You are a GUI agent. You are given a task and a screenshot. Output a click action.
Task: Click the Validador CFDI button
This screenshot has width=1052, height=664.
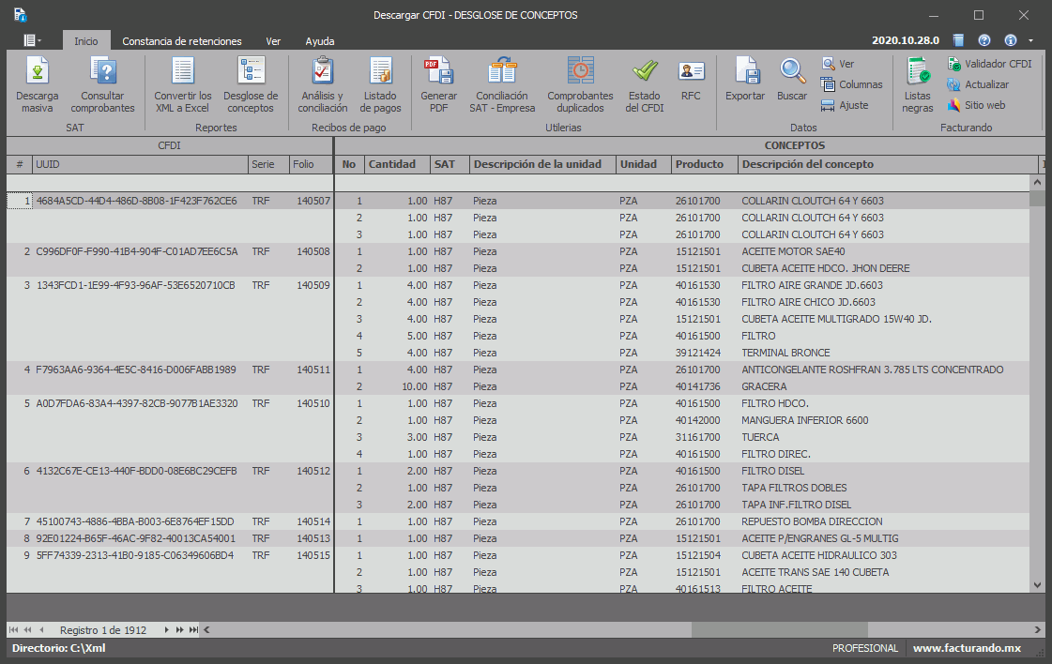click(x=989, y=64)
